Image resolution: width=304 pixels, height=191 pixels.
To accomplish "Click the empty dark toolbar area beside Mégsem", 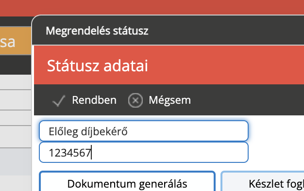I will (x=246, y=100).
